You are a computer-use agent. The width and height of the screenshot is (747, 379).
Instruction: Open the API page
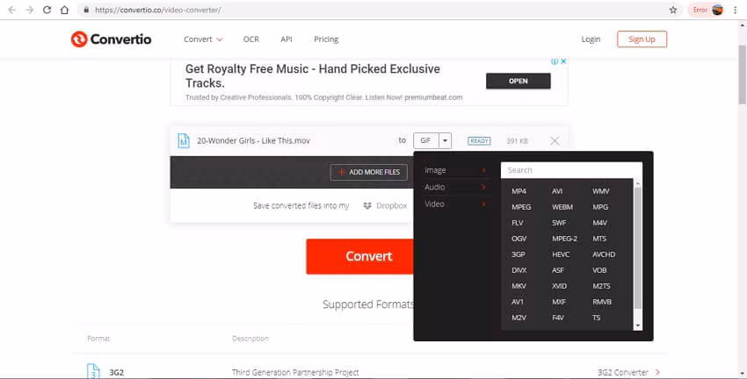coord(286,39)
